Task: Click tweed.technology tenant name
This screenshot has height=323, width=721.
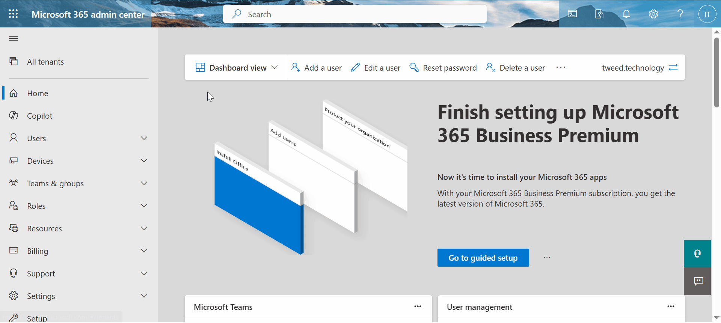Action: click(633, 68)
